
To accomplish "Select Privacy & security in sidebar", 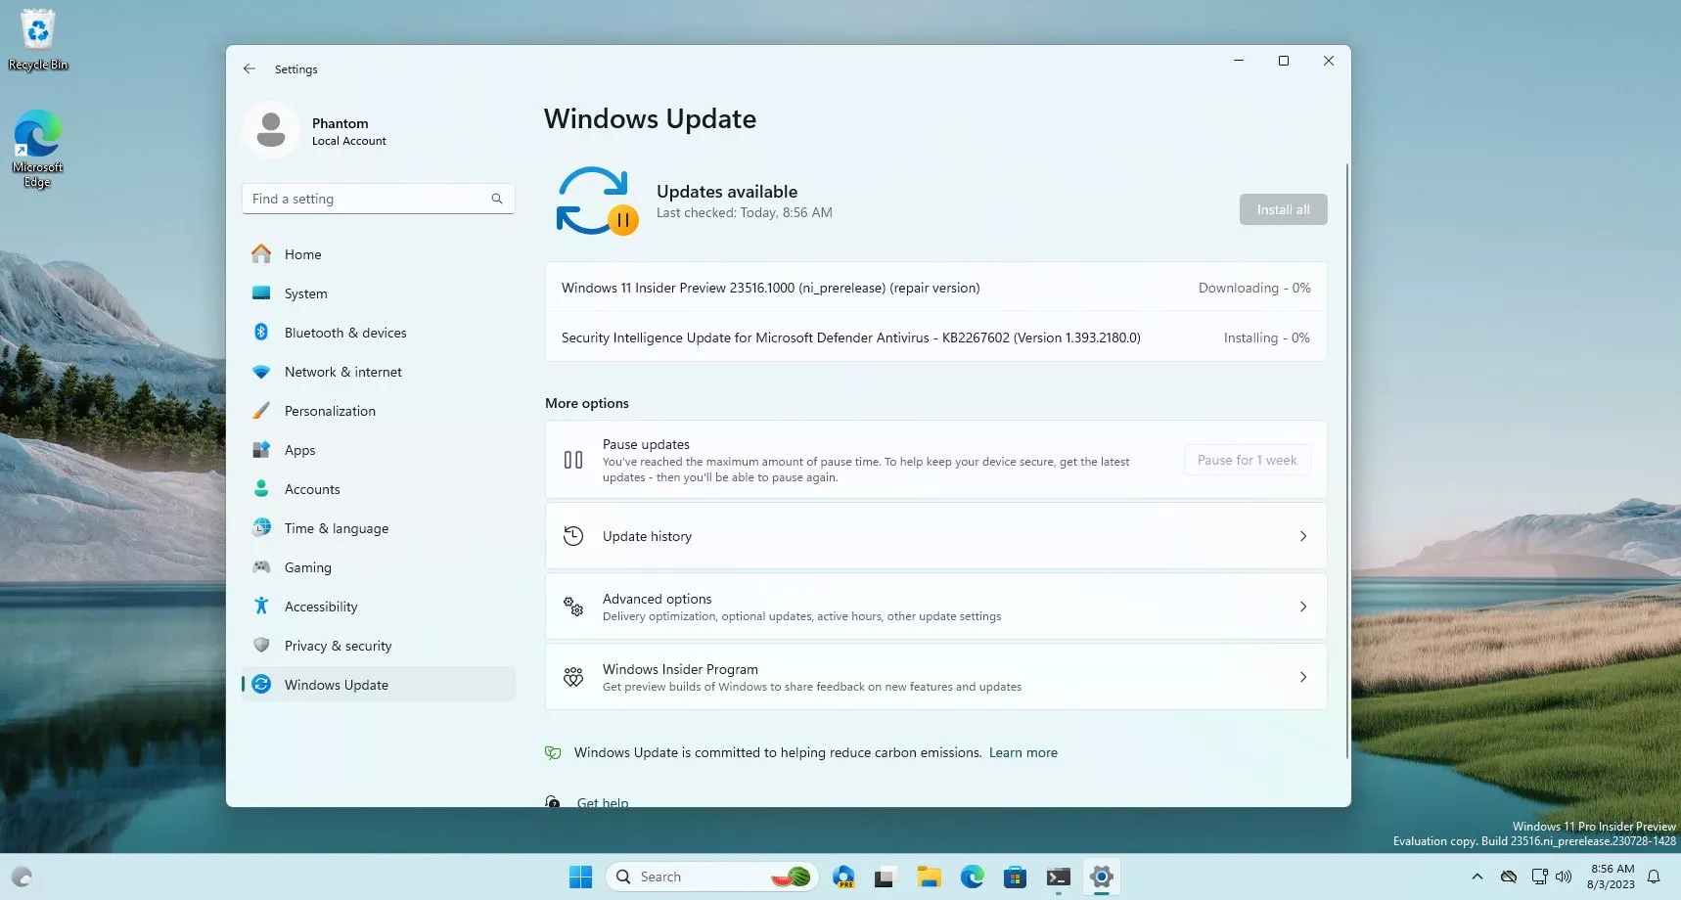I will coord(378,646).
